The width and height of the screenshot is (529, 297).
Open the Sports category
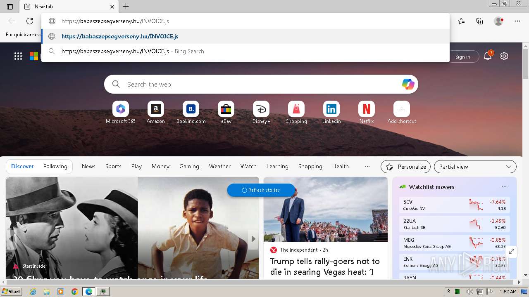pos(113,167)
